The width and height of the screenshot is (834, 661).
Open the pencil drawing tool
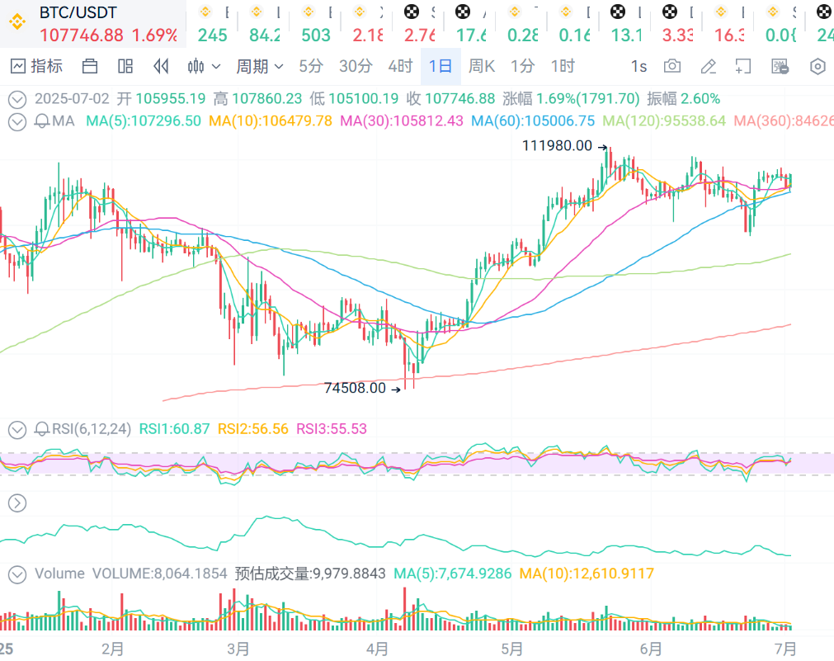(708, 66)
